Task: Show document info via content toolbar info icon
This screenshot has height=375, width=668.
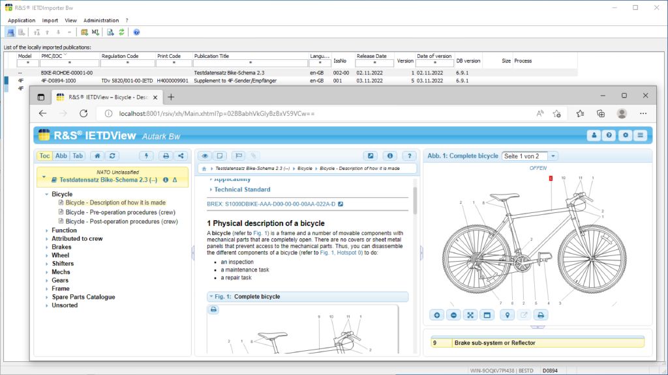Action: coord(390,156)
